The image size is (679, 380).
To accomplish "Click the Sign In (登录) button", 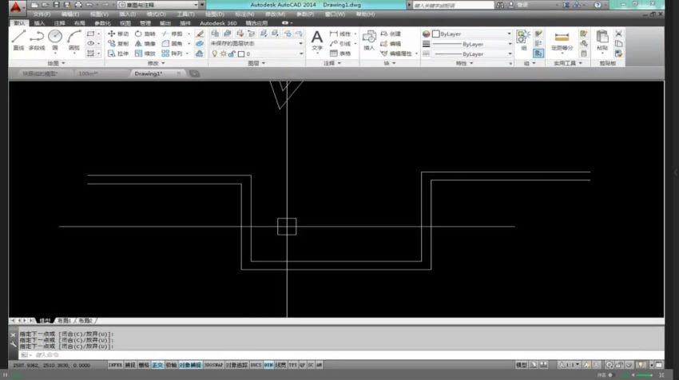I will pos(518,5).
